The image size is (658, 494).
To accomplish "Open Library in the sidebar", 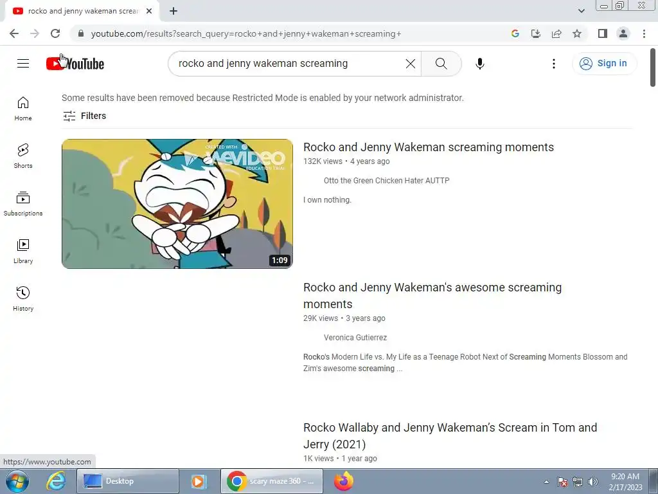I will pyautogui.click(x=23, y=252).
